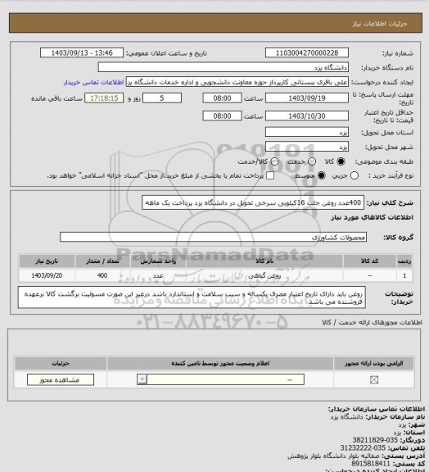Click the روغن گیاهی table cell
The image size is (429, 472).
click(264, 275)
